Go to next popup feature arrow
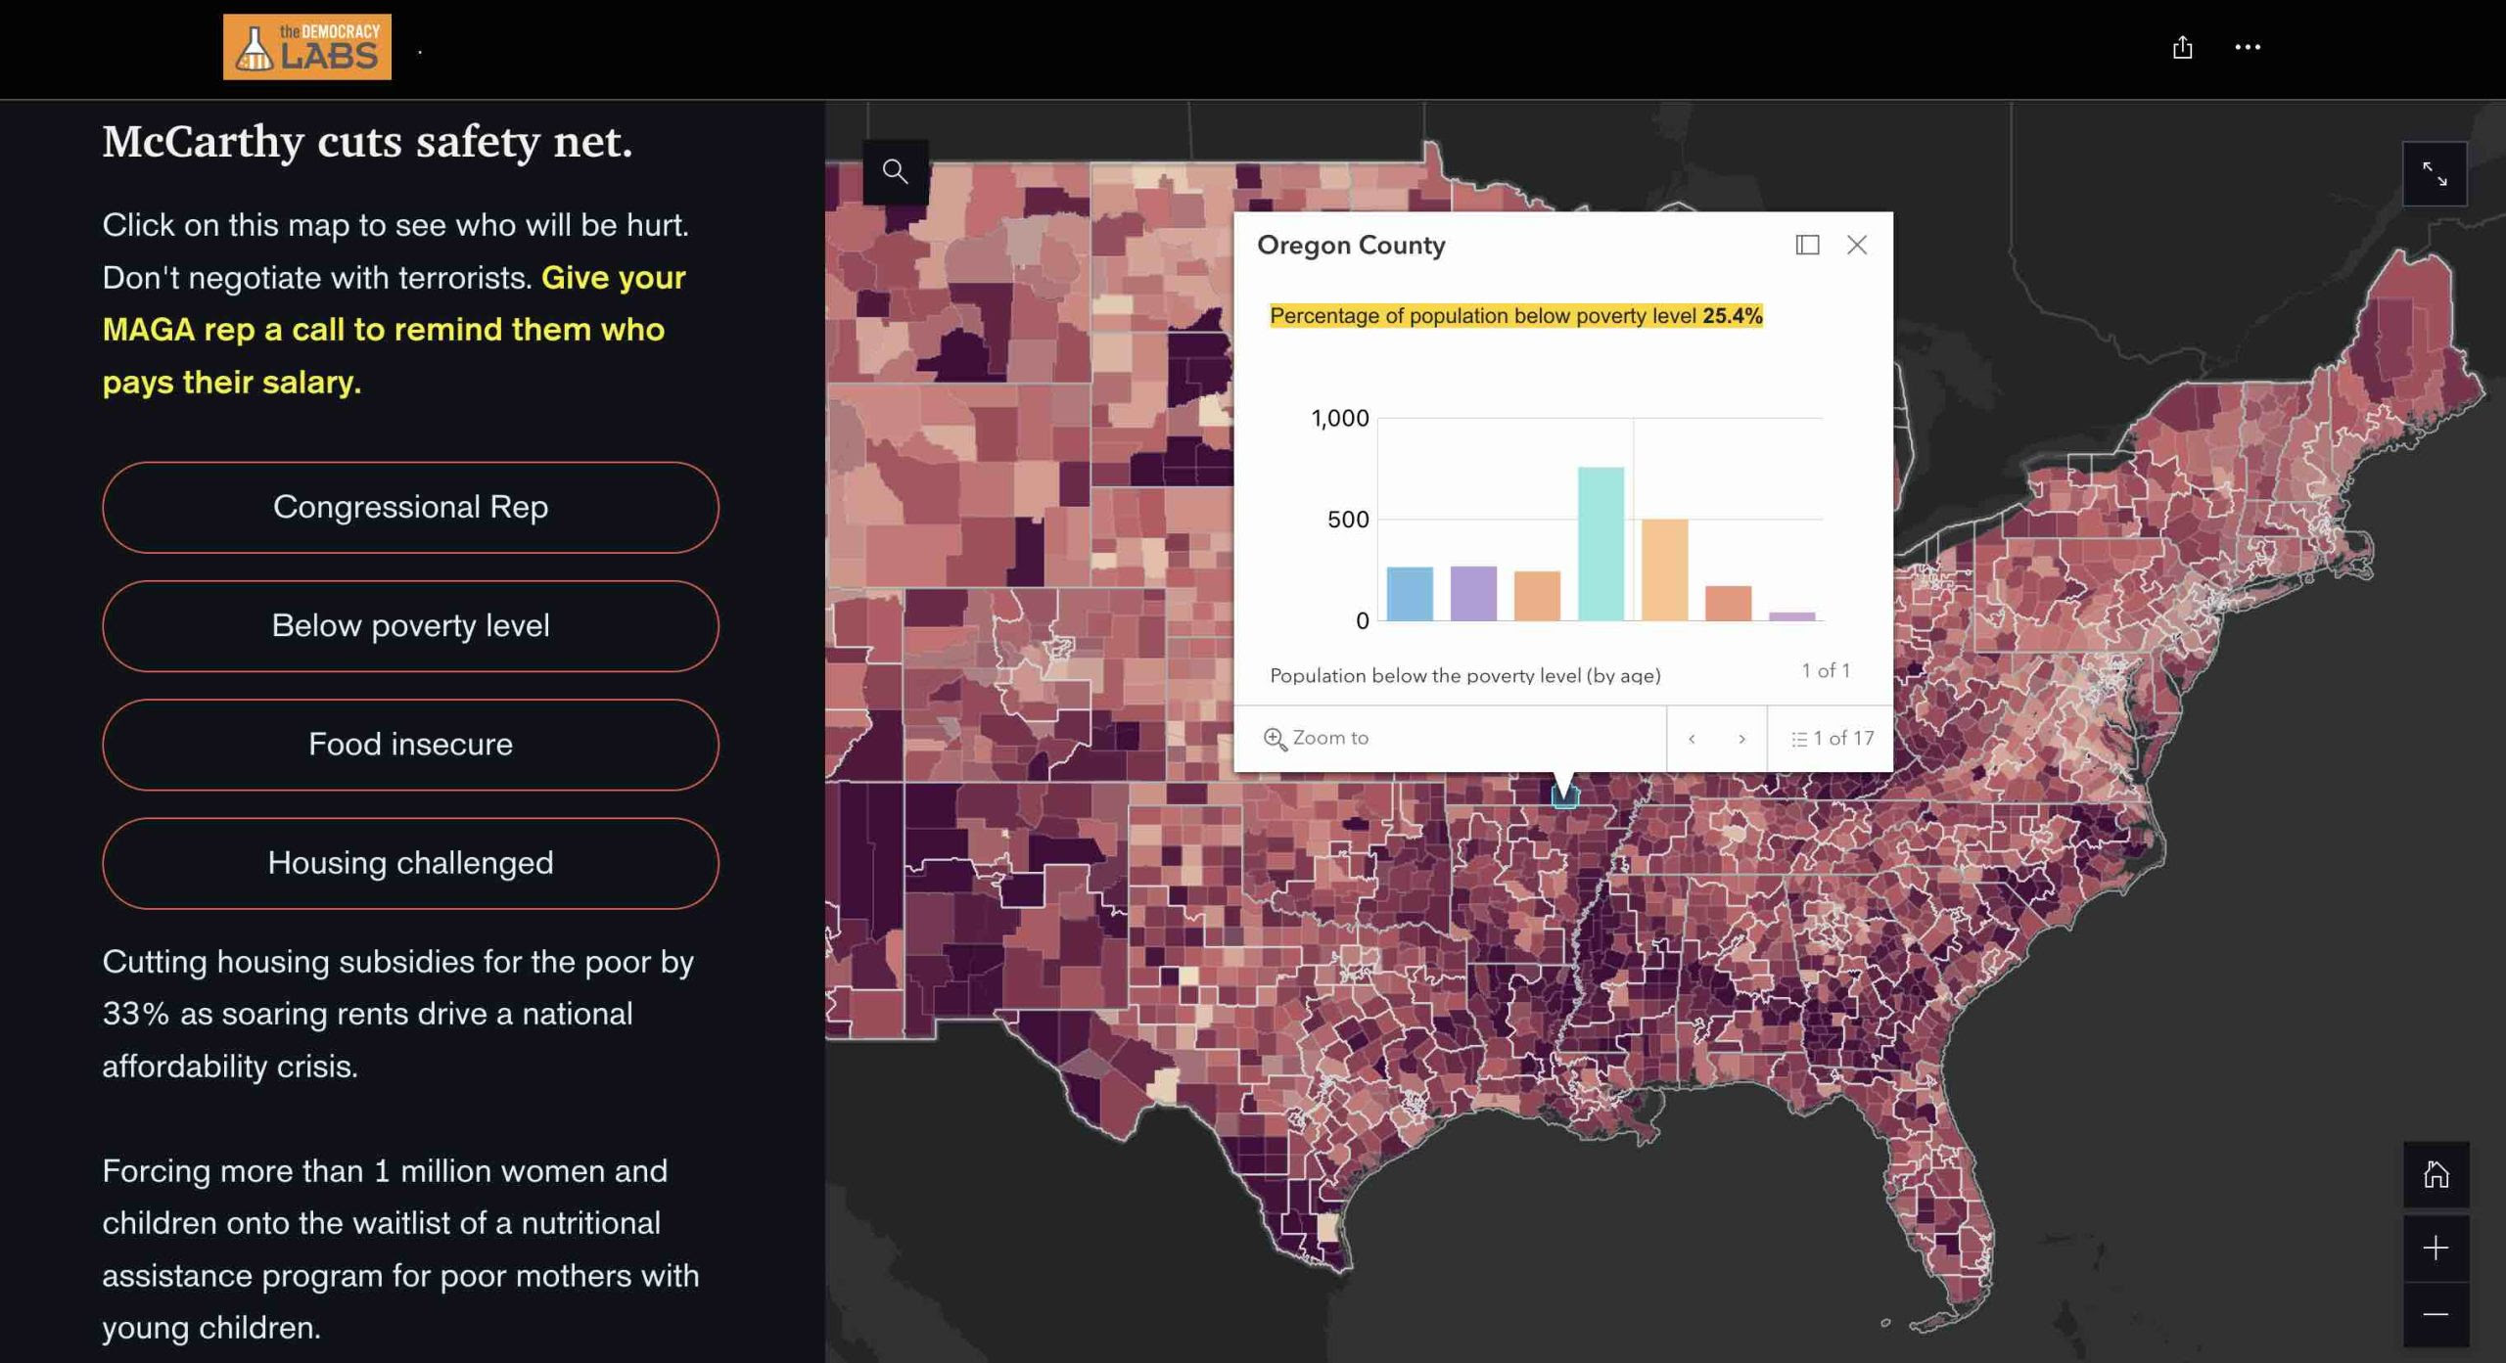Screen dimensions: 2506x1363 (x=1741, y=739)
